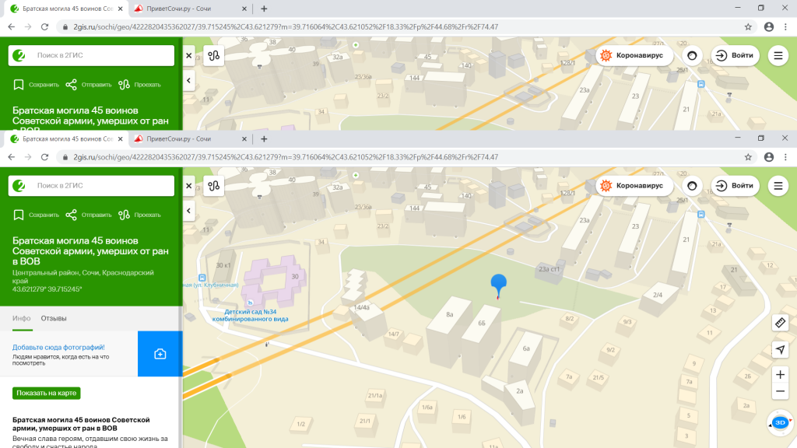Open hamburger menu in lower window
The image size is (797, 448).
click(778, 186)
